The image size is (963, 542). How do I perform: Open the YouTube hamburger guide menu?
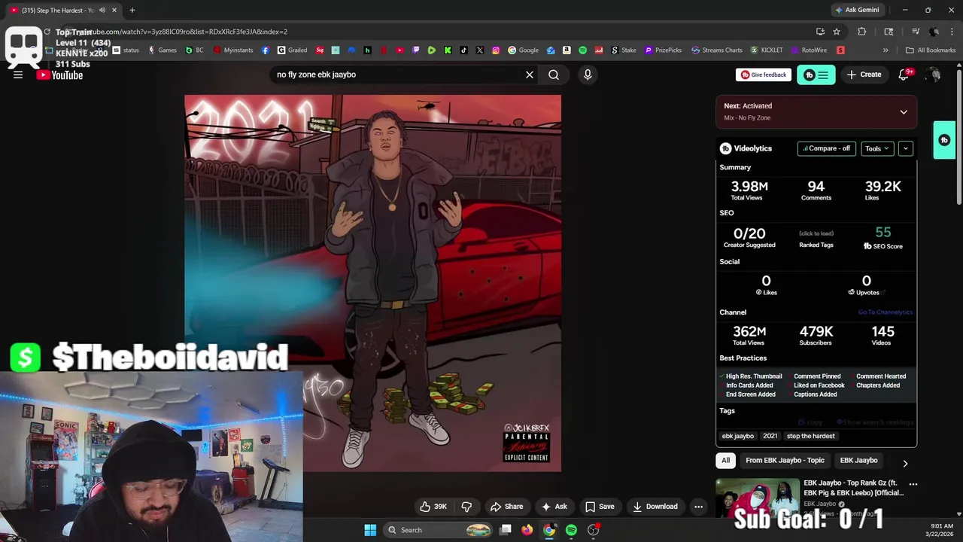[x=18, y=75]
